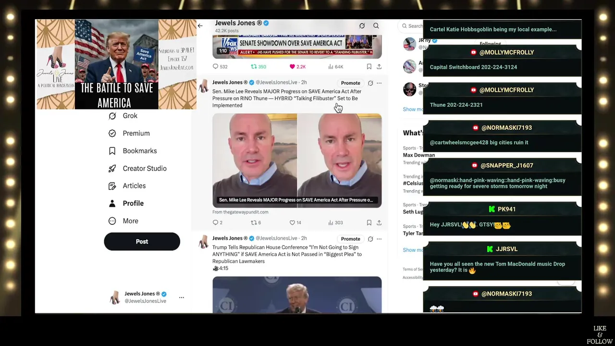Open Grok icon on Trump House Conference post

pyautogui.click(x=370, y=239)
